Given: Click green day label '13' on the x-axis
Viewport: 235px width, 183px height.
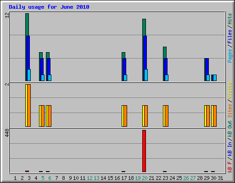Looking at the screenshot, I should click(x=96, y=178).
